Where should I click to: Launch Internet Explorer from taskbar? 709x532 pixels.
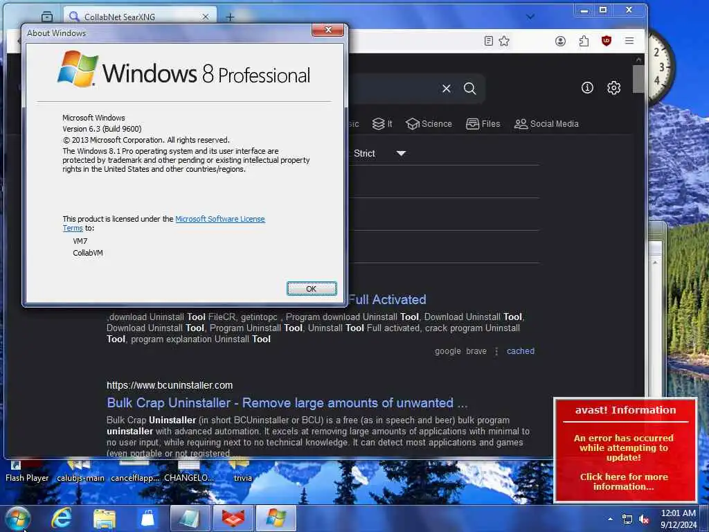tap(62, 518)
